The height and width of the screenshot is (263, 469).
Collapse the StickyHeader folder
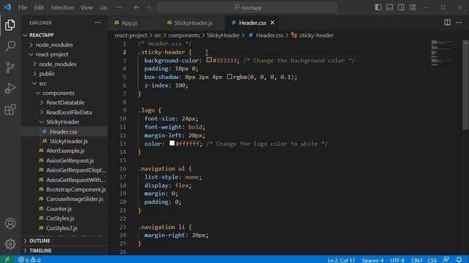click(x=62, y=122)
